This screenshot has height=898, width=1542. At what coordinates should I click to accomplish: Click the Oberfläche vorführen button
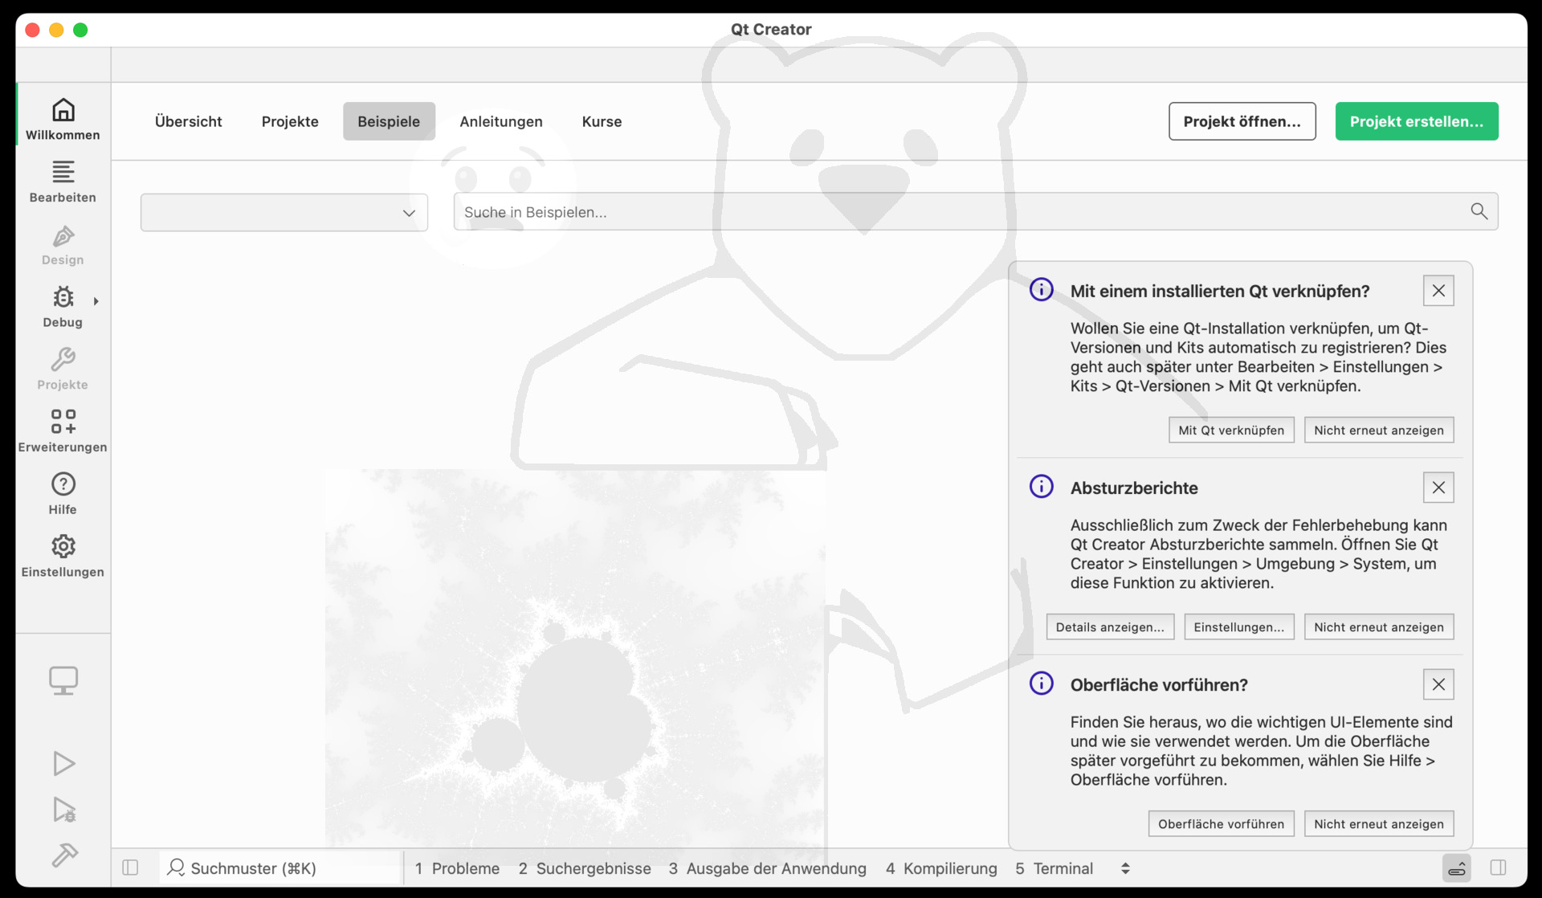click(x=1221, y=823)
